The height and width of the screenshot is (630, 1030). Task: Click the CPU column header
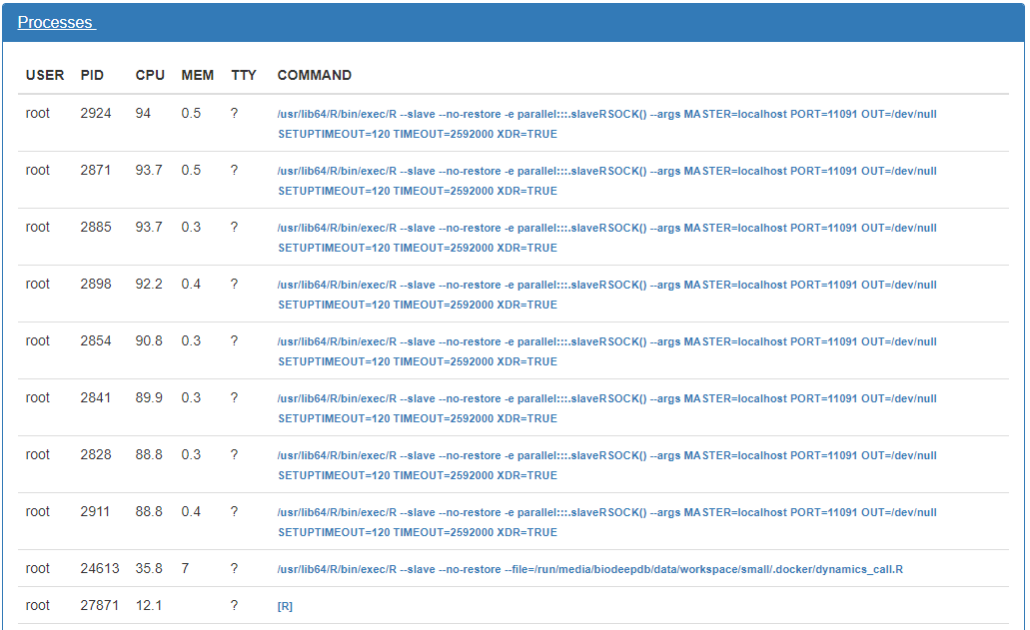click(150, 75)
